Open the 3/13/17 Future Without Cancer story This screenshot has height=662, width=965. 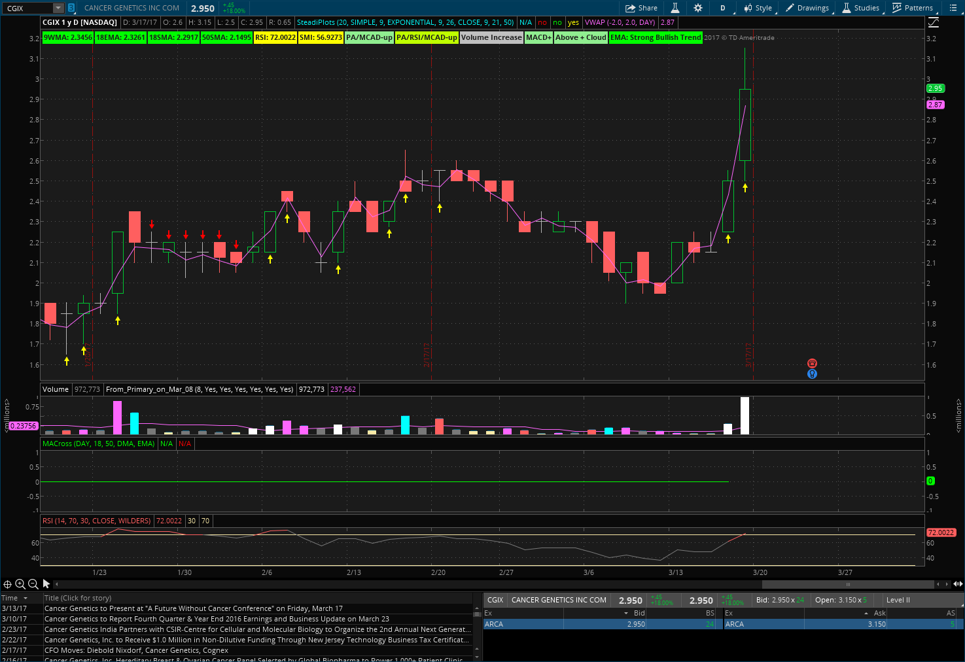[x=194, y=608]
